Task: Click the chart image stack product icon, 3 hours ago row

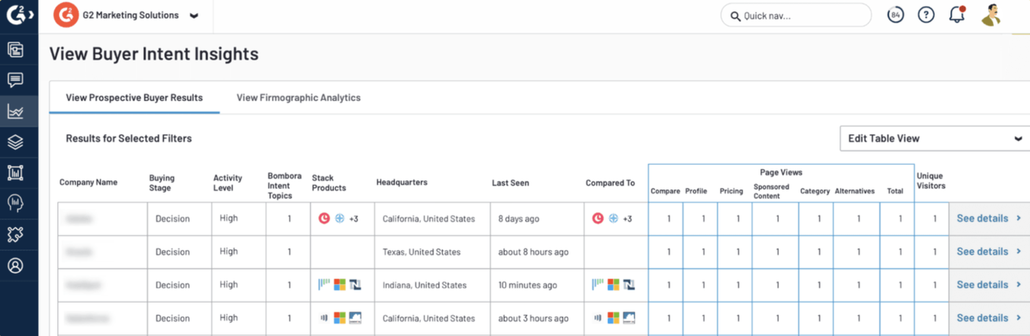Action: [355, 318]
